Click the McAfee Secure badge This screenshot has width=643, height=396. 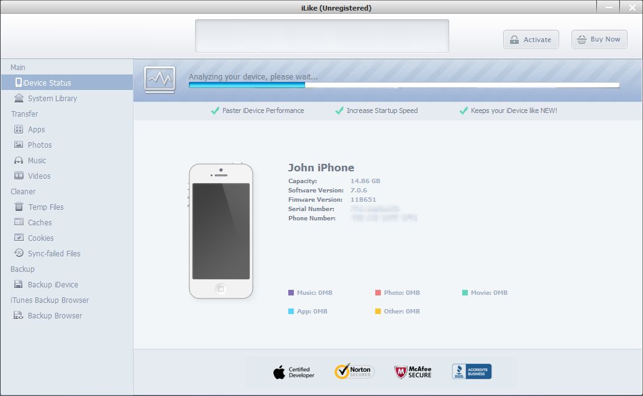(413, 372)
